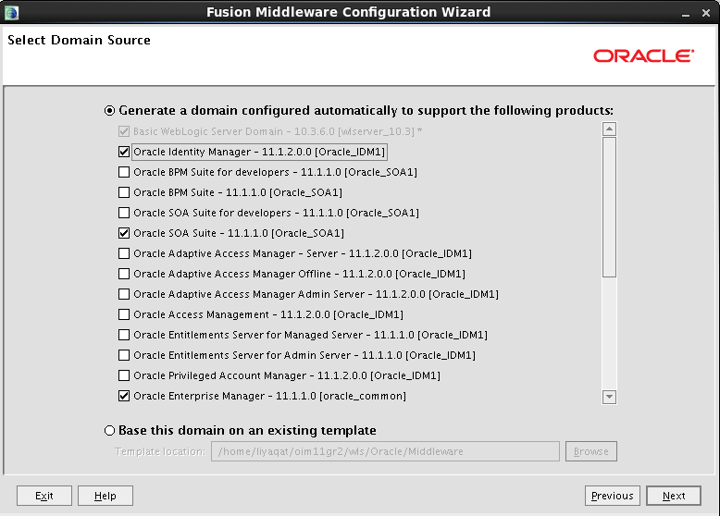Close the Configuration Wizard window
Image resolution: width=720 pixels, height=516 pixels.
(707, 12)
